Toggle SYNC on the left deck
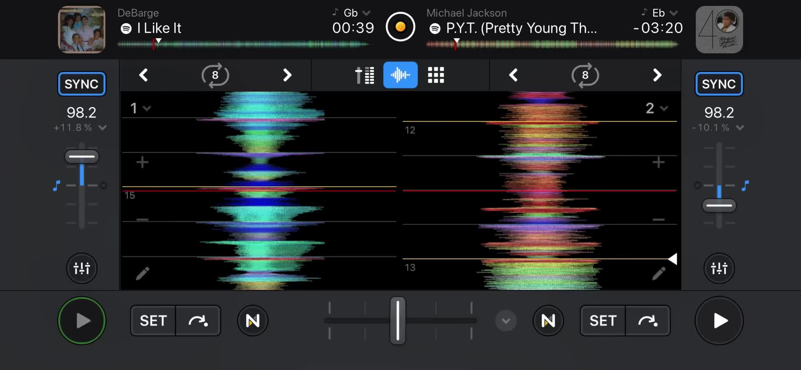This screenshot has height=370, width=801. click(x=81, y=84)
